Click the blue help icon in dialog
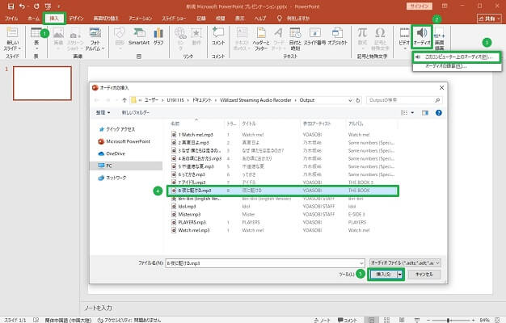The image size is (506, 323). (x=439, y=112)
